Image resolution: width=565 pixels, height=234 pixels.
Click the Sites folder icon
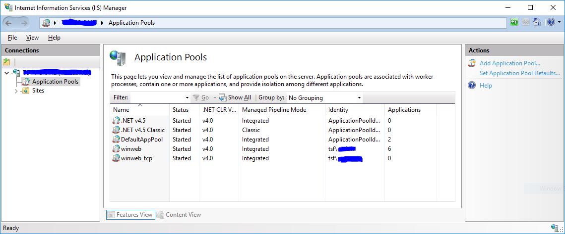26,91
